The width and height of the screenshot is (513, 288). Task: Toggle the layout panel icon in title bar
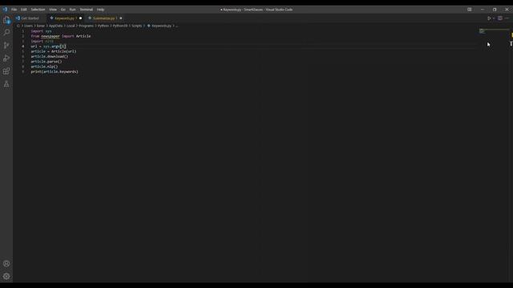click(x=469, y=10)
